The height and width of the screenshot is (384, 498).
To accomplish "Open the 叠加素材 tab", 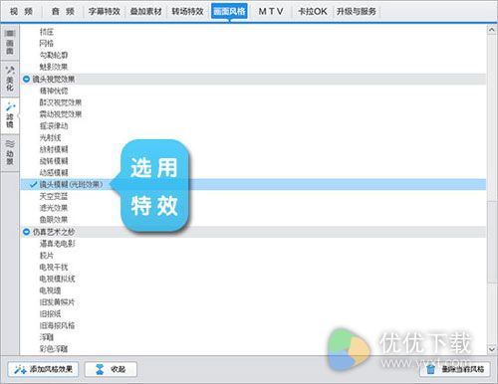I will point(145,11).
